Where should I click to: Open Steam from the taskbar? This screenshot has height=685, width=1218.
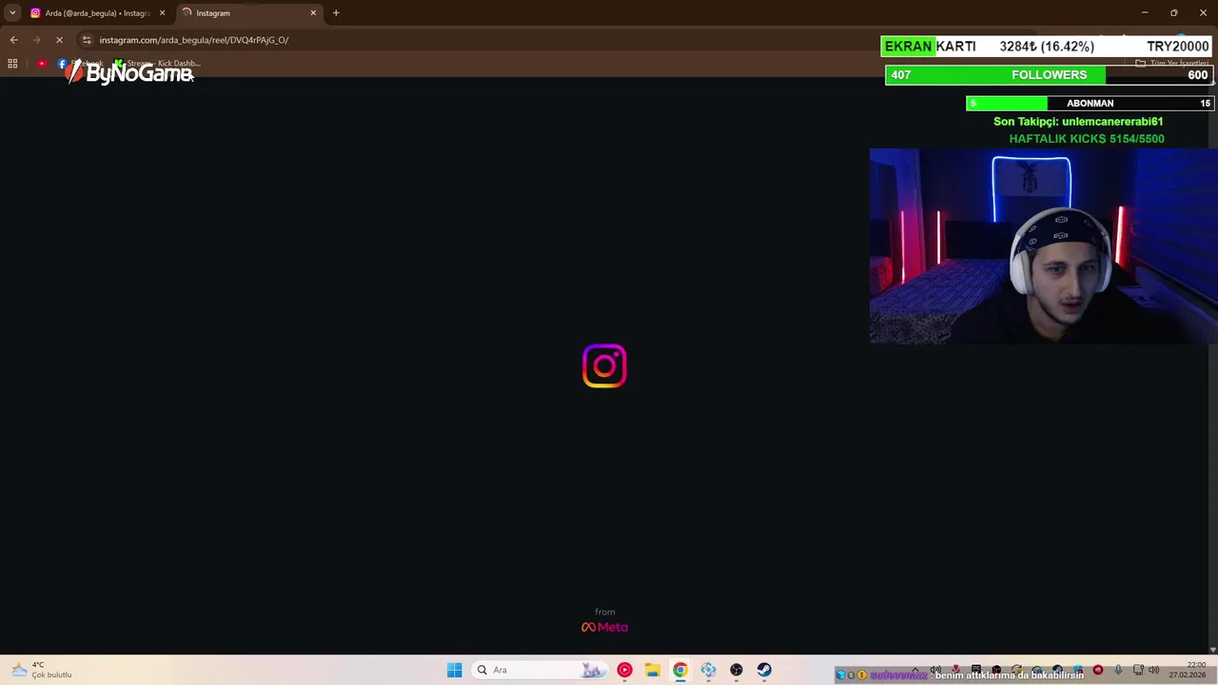coord(764,670)
